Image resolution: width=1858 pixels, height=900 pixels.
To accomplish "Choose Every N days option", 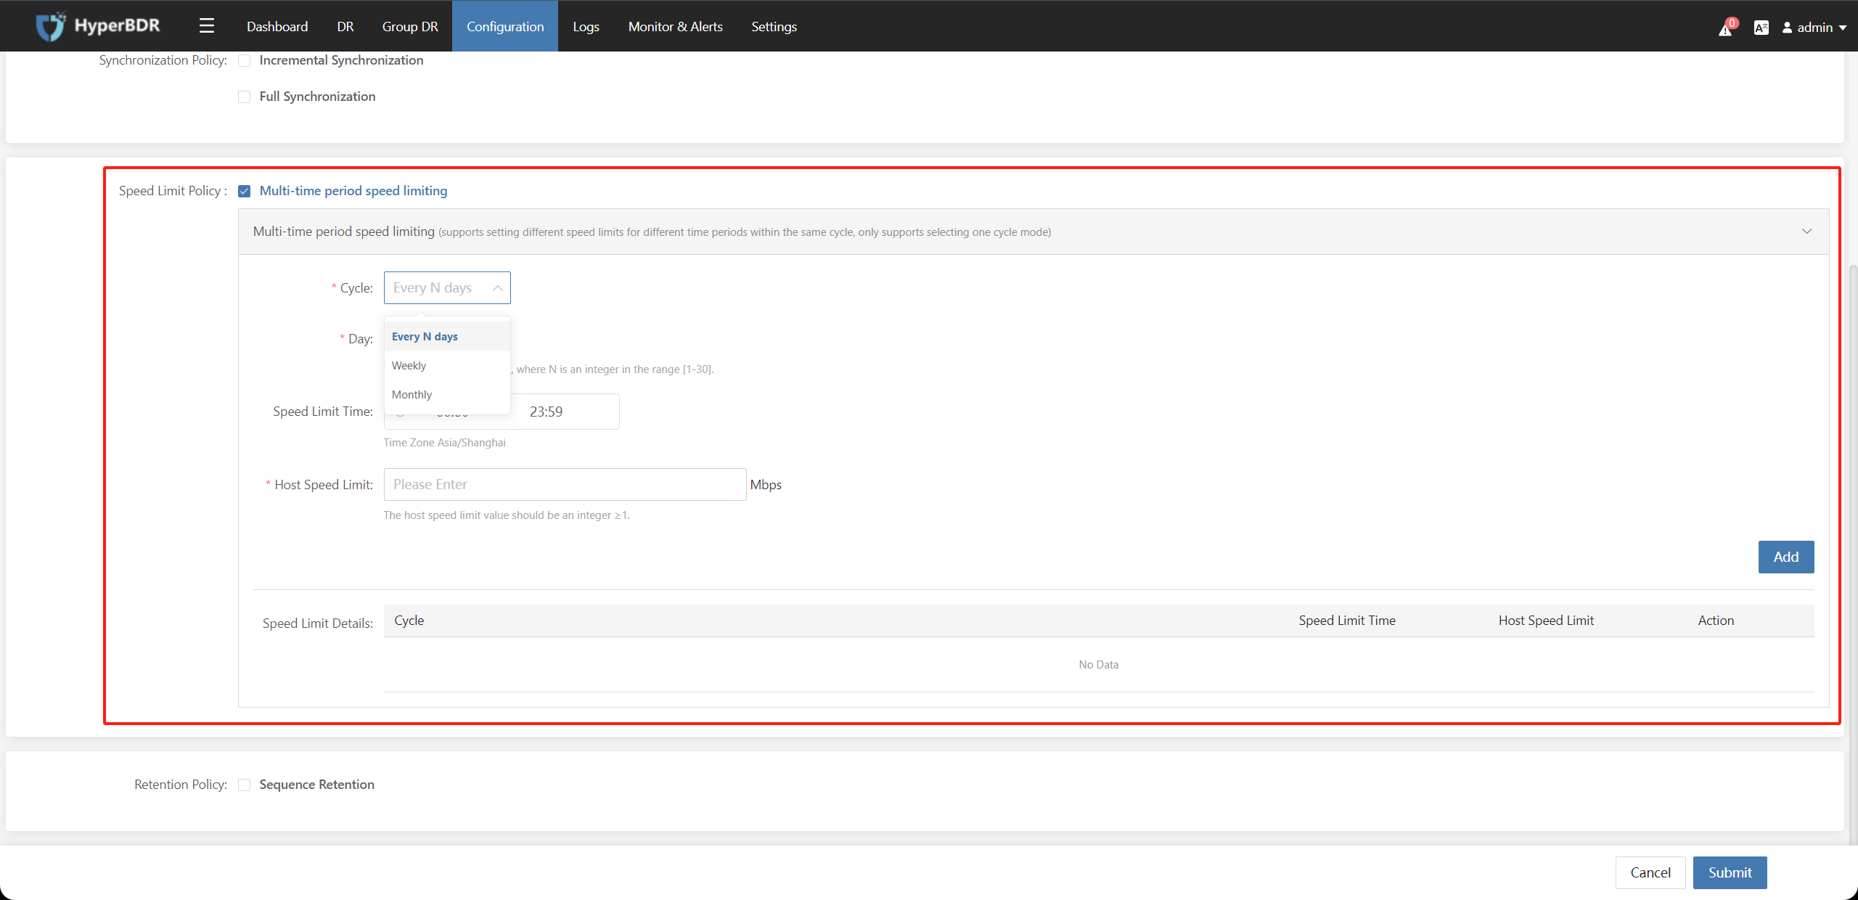I will point(447,337).
